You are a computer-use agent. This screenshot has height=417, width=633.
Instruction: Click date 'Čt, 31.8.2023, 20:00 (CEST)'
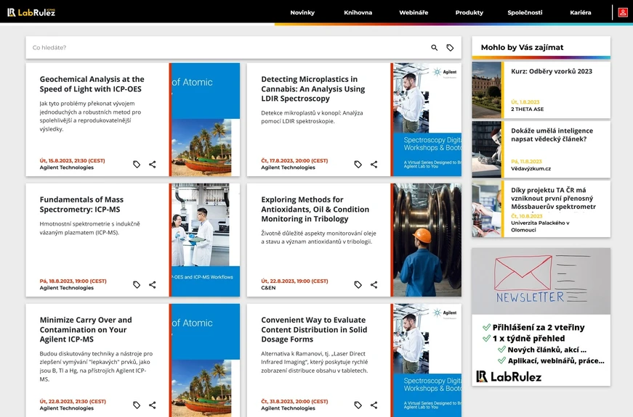point(294,401)
